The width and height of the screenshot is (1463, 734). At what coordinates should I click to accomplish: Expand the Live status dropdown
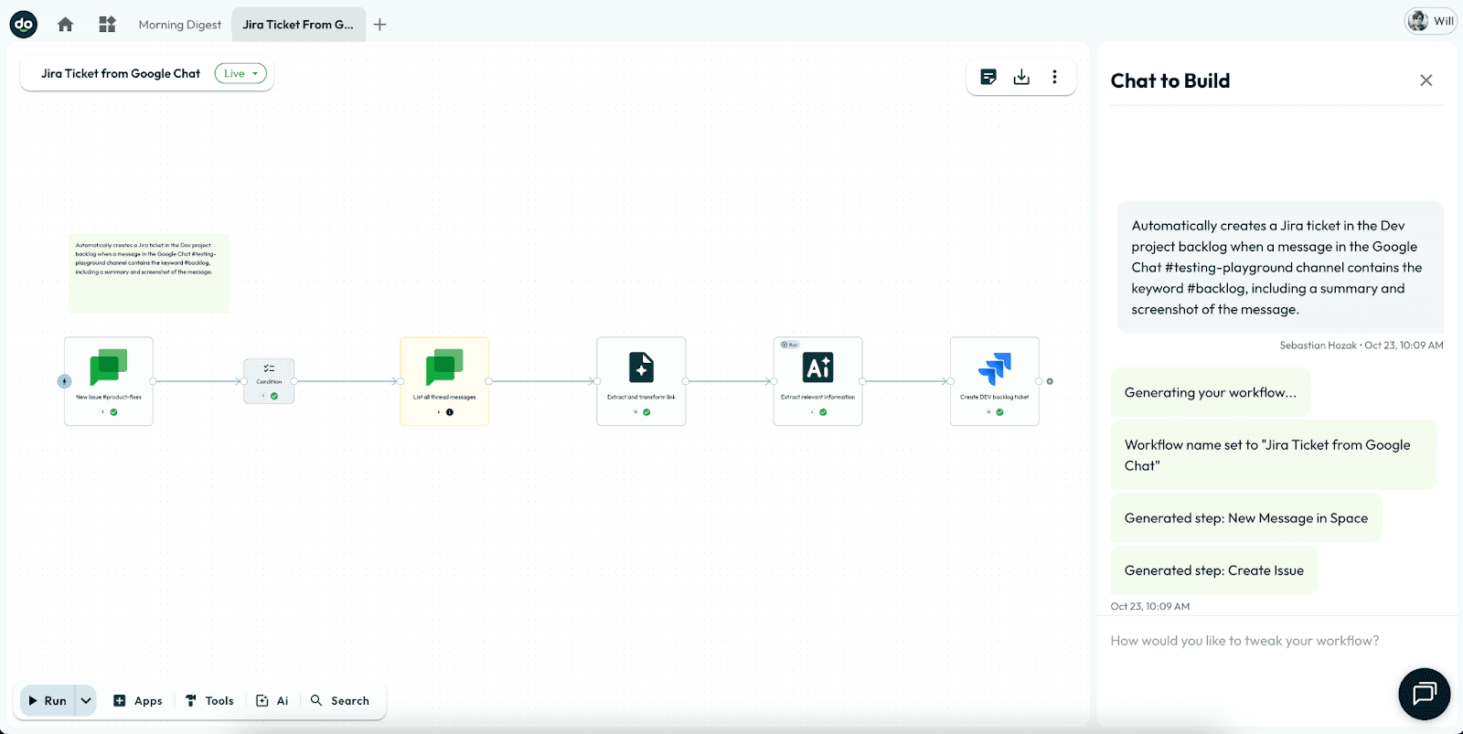pyautogui.click(x=240, y=73)
